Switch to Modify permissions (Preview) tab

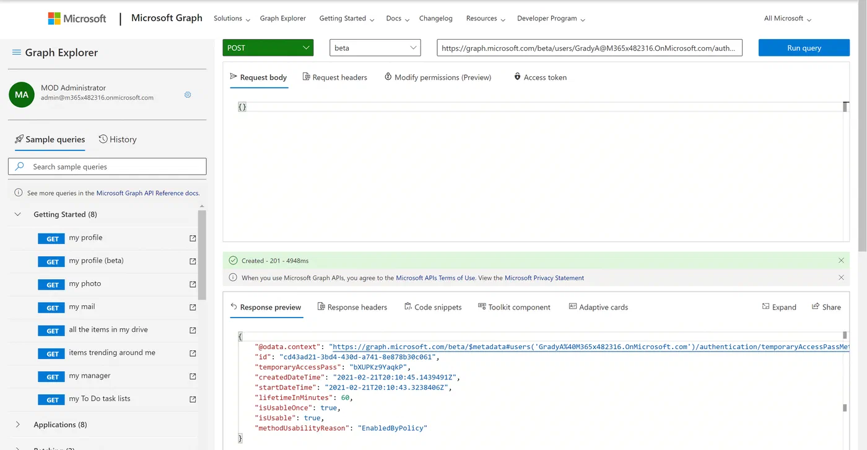(x=438, y=77)
